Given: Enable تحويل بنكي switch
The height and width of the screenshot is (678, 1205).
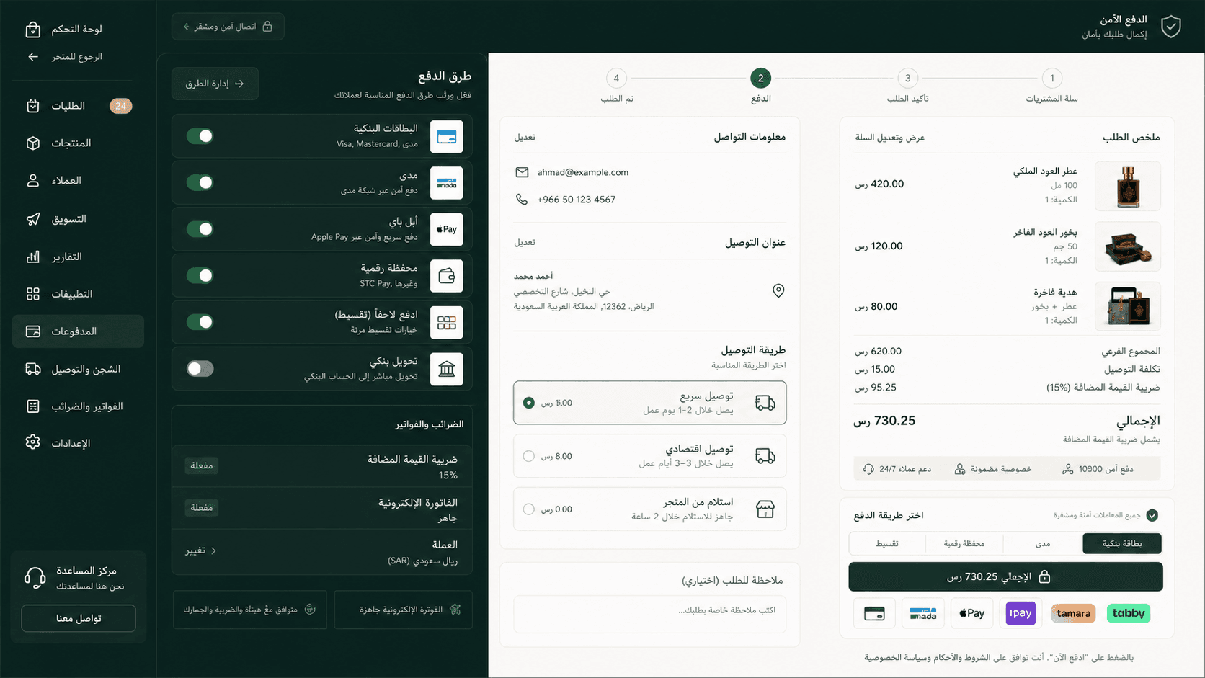Looking at the screenshot, I should [200, 369].
